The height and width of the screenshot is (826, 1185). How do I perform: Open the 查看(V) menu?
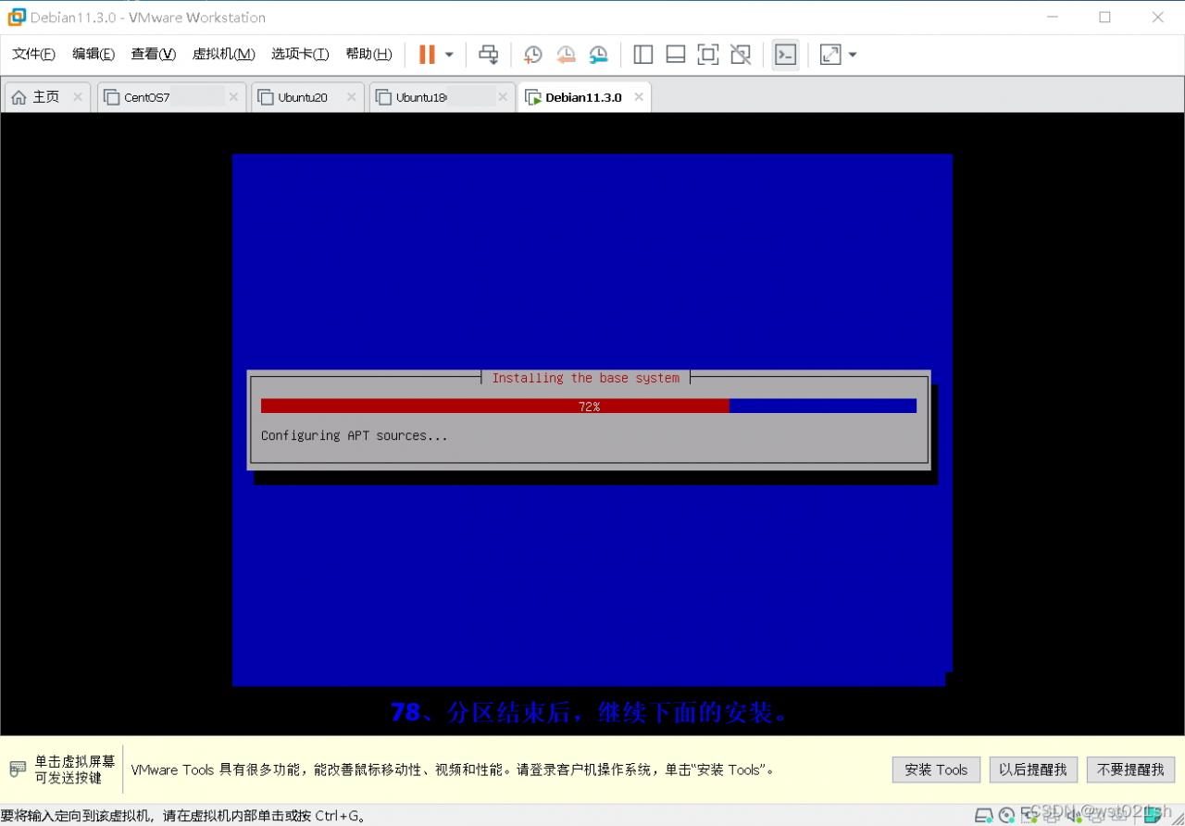coord(153,54)
